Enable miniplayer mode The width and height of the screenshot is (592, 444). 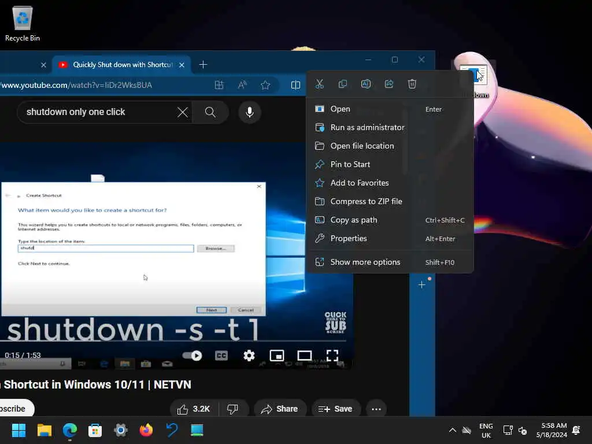coord(277,356)
